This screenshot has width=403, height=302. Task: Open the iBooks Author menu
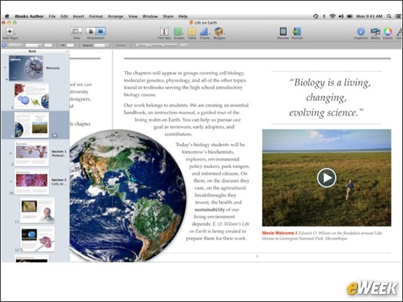[29, 16]
